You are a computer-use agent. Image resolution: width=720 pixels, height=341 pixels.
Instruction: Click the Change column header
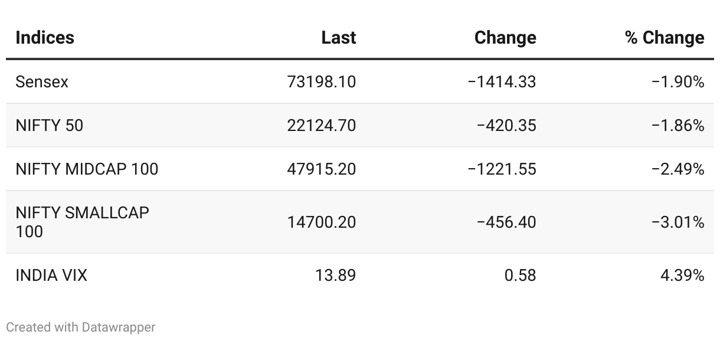(x=505, y=38)
